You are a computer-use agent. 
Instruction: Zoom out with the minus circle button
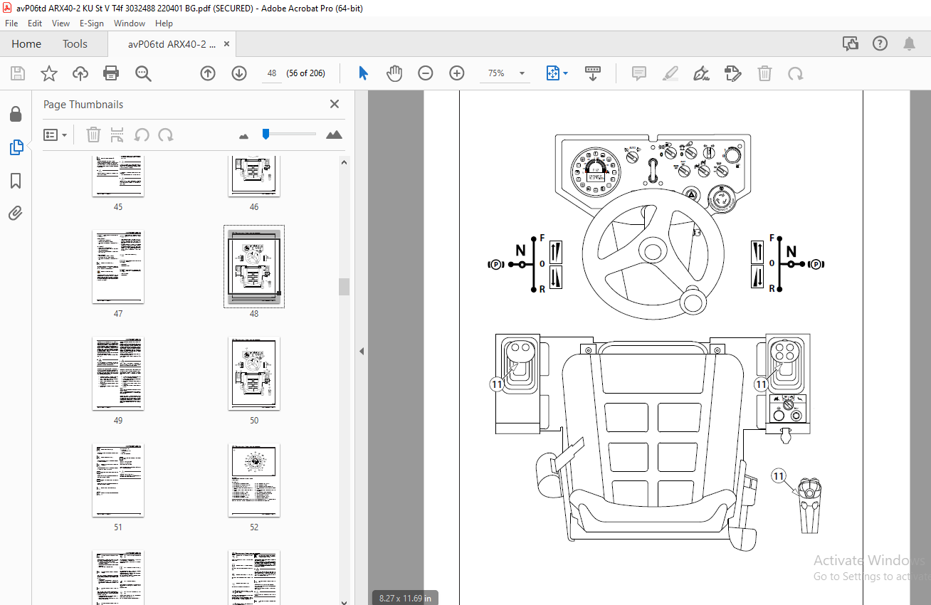[426, 73]
